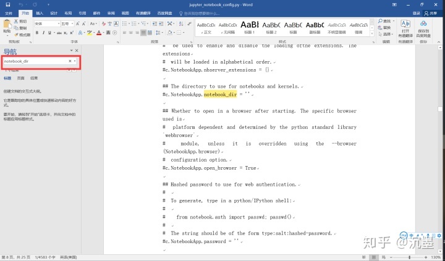Expand the styles gallery more arrow
Screen dimensions: 445x261
[x=372, y=34]
